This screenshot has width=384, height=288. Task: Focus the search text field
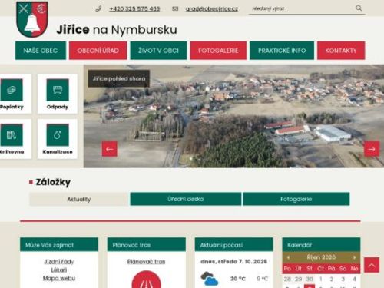301,8
